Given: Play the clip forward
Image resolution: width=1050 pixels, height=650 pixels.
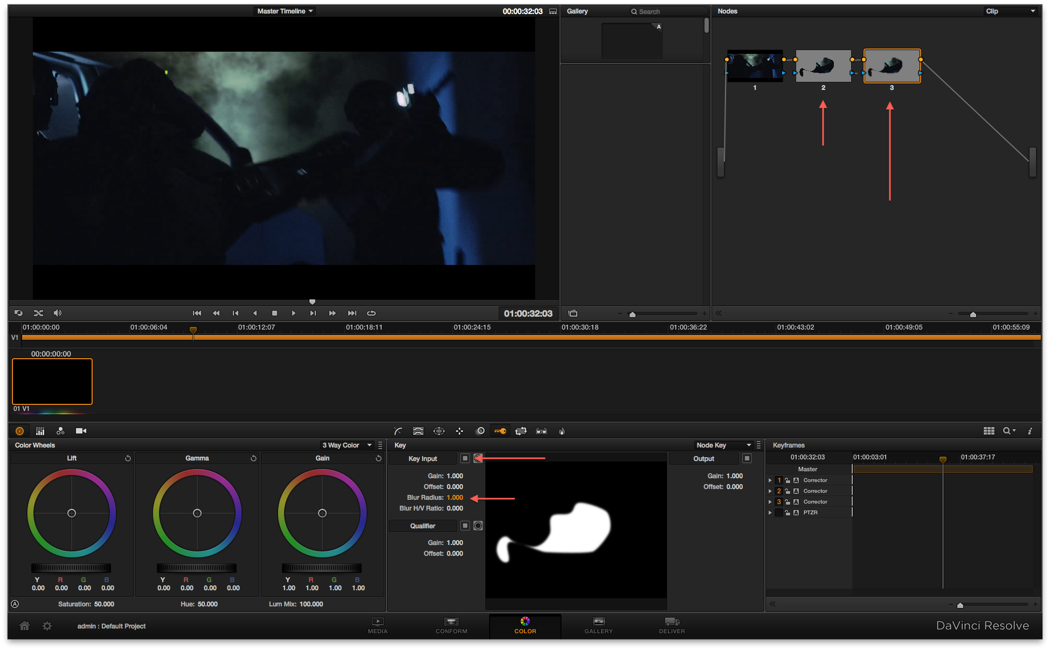Looking at the screenshot, I should coord(293,313).
